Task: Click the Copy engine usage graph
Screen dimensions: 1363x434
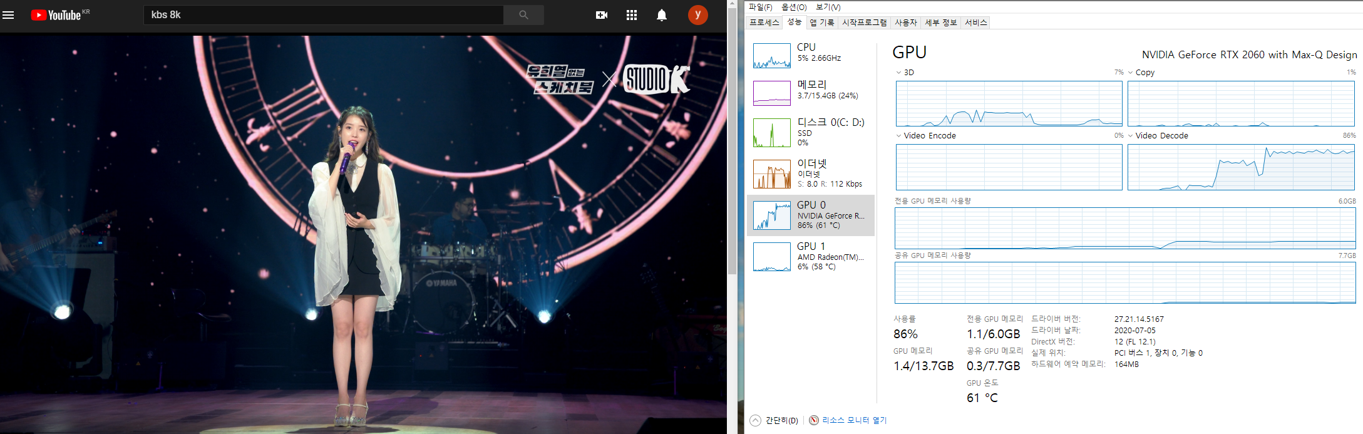Action: click(1241, 104)
